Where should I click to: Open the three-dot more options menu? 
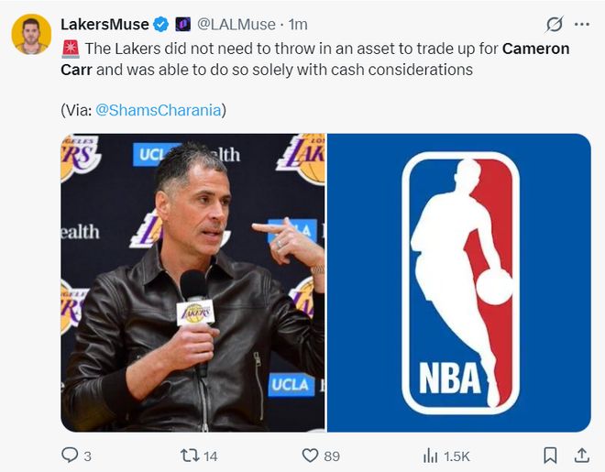tap(582, 25)
